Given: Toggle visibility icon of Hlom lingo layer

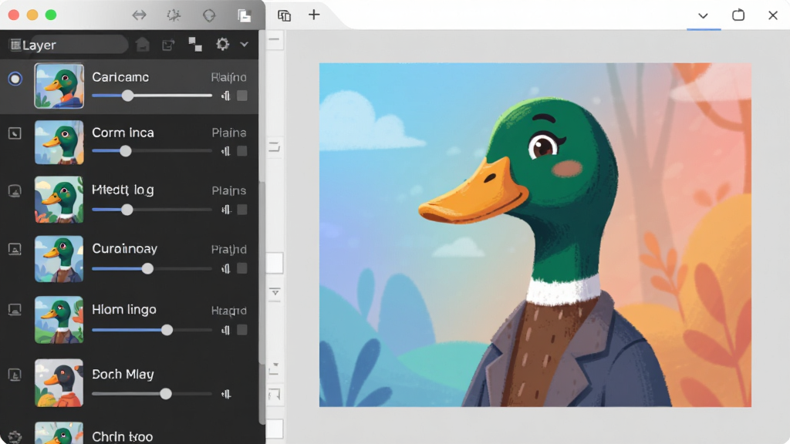Looking at the screenshot, I should click(x=15, y=310).
